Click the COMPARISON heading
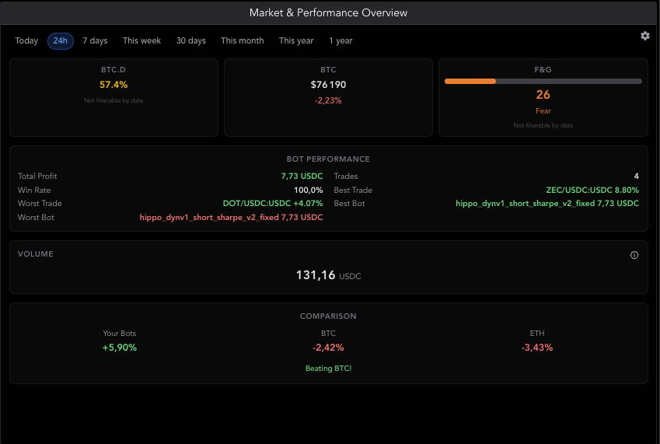 (x=328, y=316)
